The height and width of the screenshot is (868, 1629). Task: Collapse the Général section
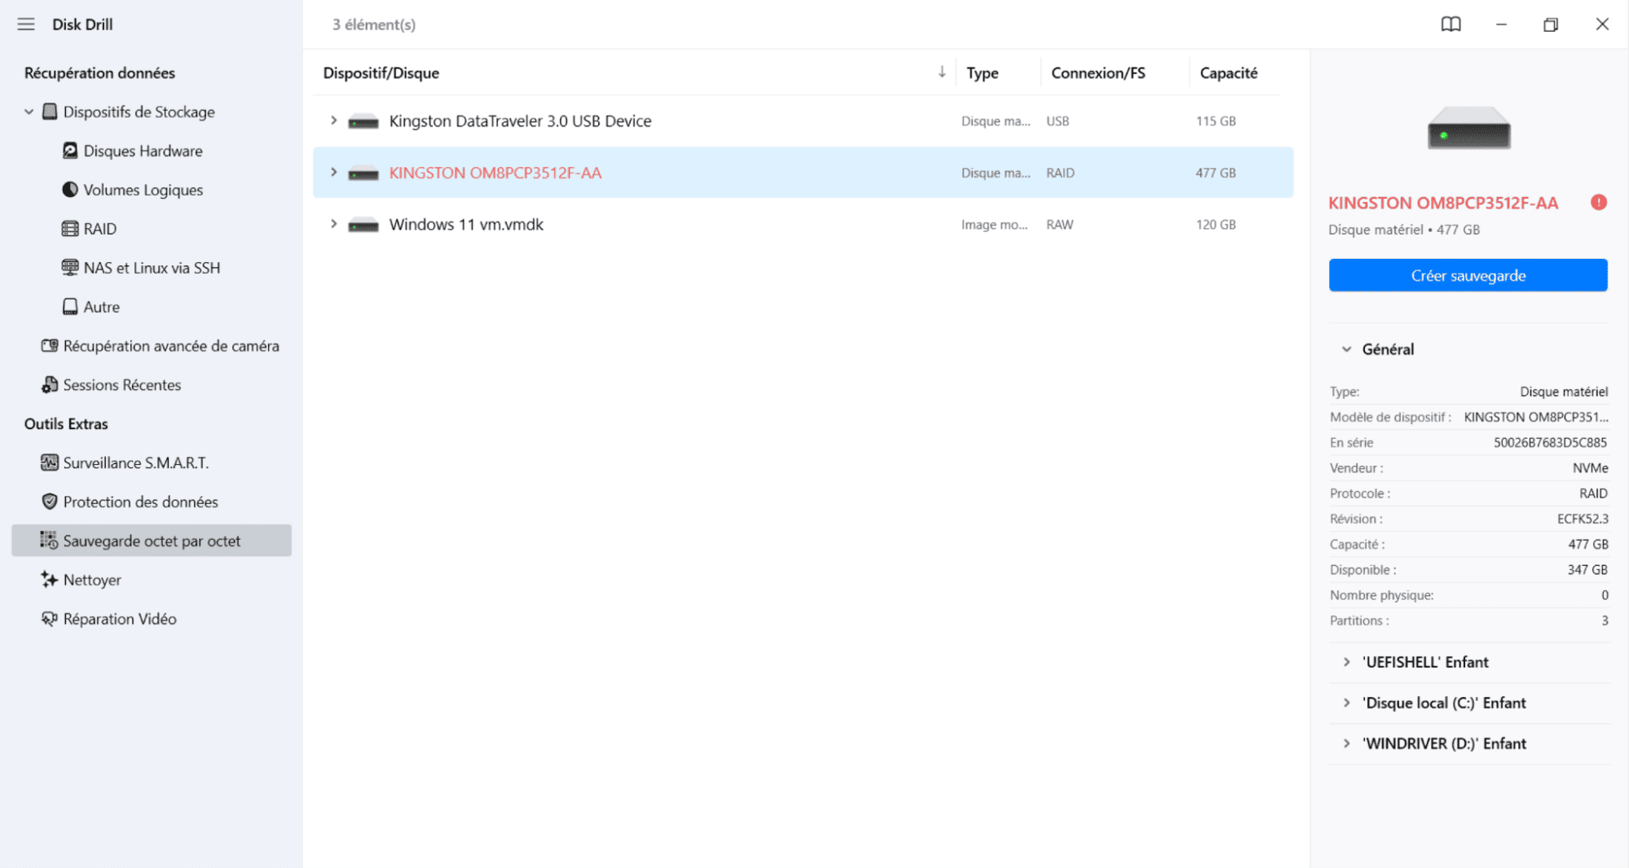pyautogui.click(x=1347, y=349)
